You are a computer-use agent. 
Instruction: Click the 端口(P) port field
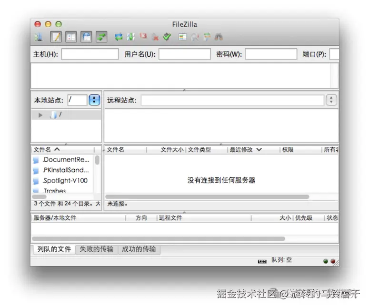[x=334, y=54]
